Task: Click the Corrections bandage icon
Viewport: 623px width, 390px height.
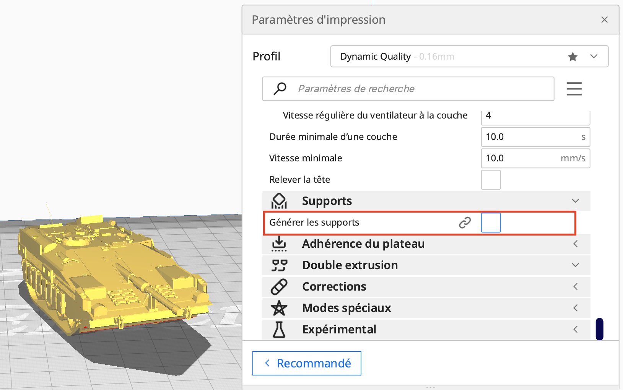Action: click(279, 286)
